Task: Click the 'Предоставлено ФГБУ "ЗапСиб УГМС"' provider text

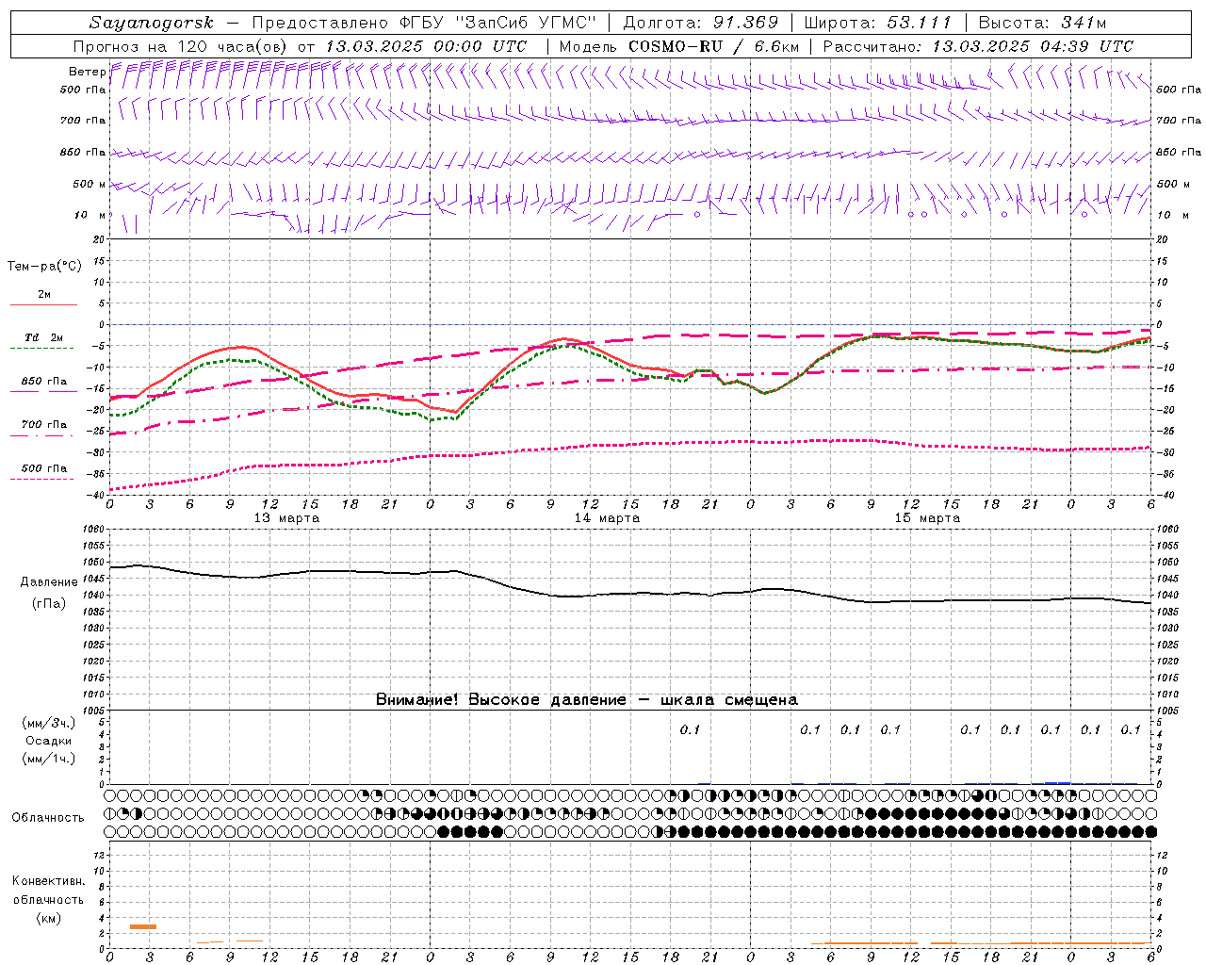Action: coord(424,23)
